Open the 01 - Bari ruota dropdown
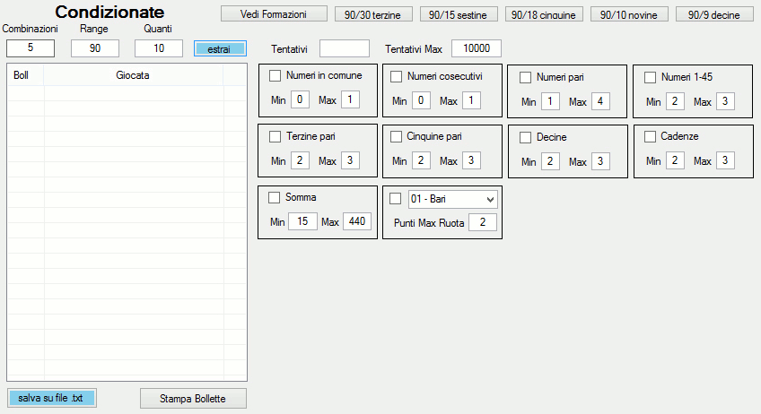The image size is (761, 414). click(x=489, y=199)
